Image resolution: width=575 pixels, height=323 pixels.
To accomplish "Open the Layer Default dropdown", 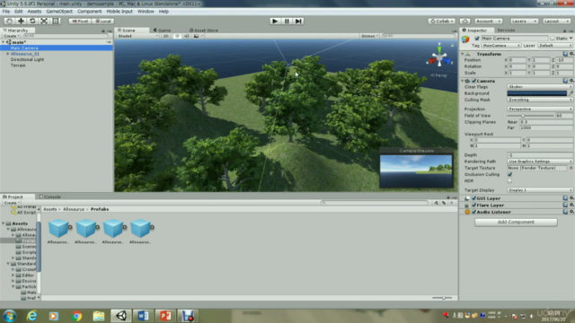I will tap(555, 46).
